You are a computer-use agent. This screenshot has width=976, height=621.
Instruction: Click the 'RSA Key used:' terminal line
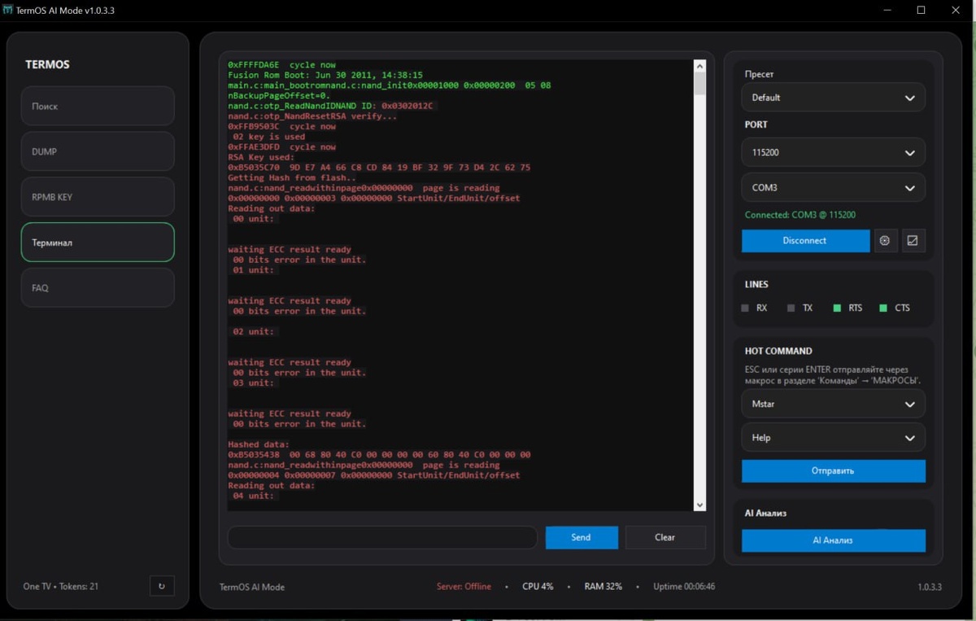pyautogui.click(x=261, y=157)
